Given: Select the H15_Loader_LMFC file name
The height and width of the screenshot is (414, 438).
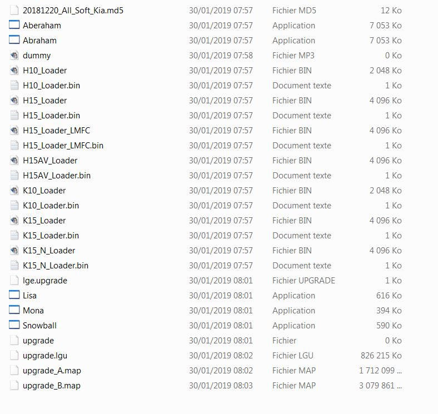Looking at the screenshot, I should coord(57,131).
